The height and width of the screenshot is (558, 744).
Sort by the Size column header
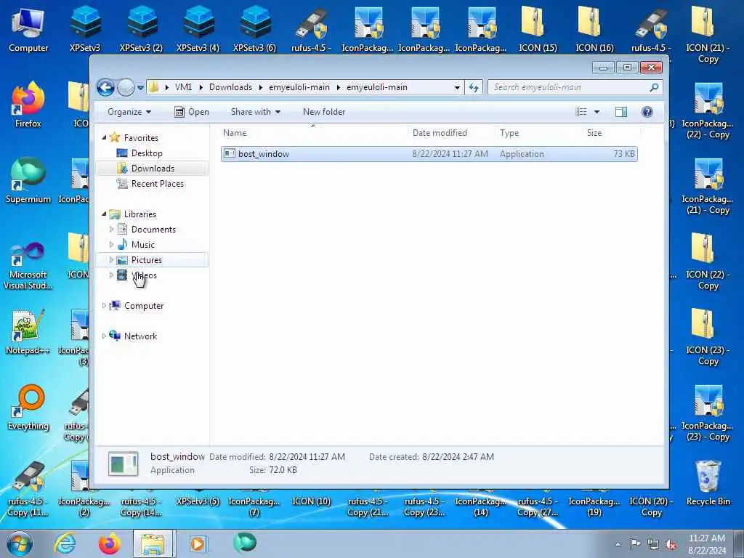pos(611,133)
